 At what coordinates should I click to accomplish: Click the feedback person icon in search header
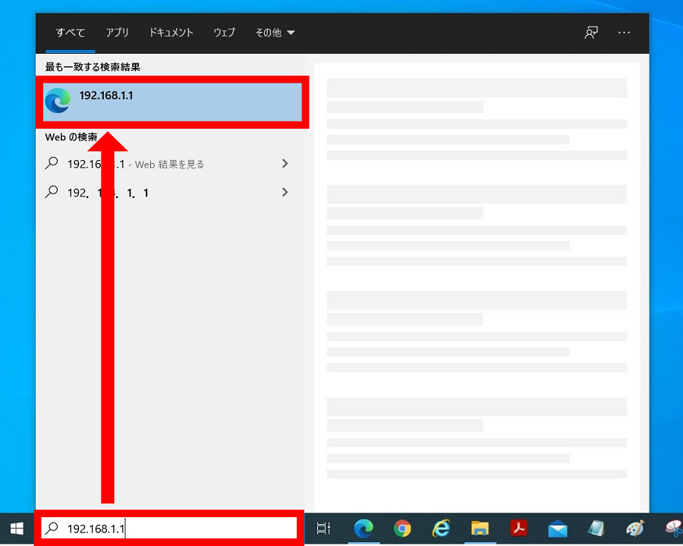[x=591, y=33]
